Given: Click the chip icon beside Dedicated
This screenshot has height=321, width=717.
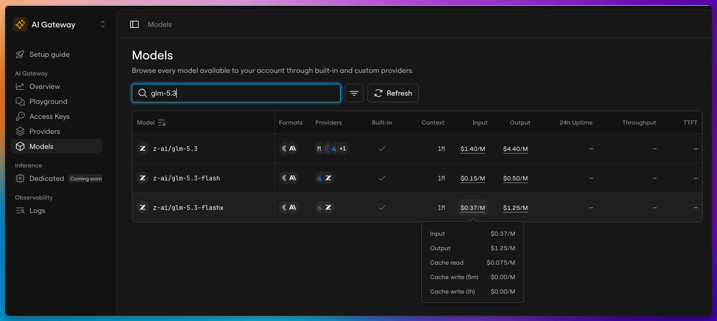Looking at the screenshot, I should [20, 178].
